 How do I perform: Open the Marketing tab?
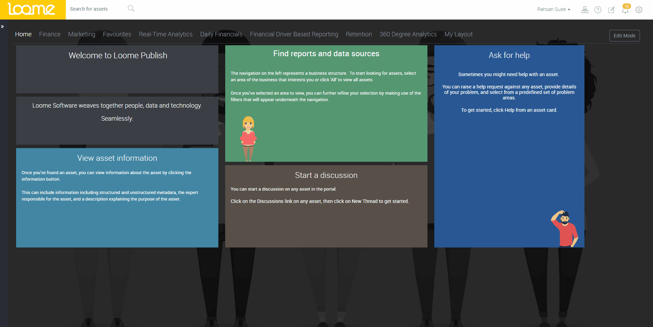click(x=82, y=34)
